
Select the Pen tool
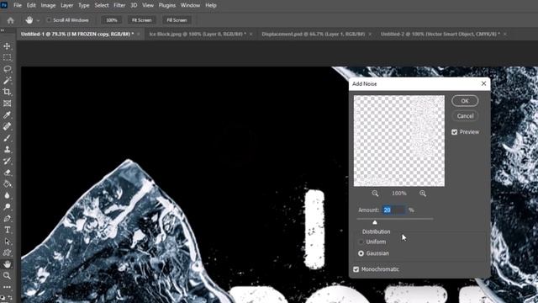tap(7, 219)
